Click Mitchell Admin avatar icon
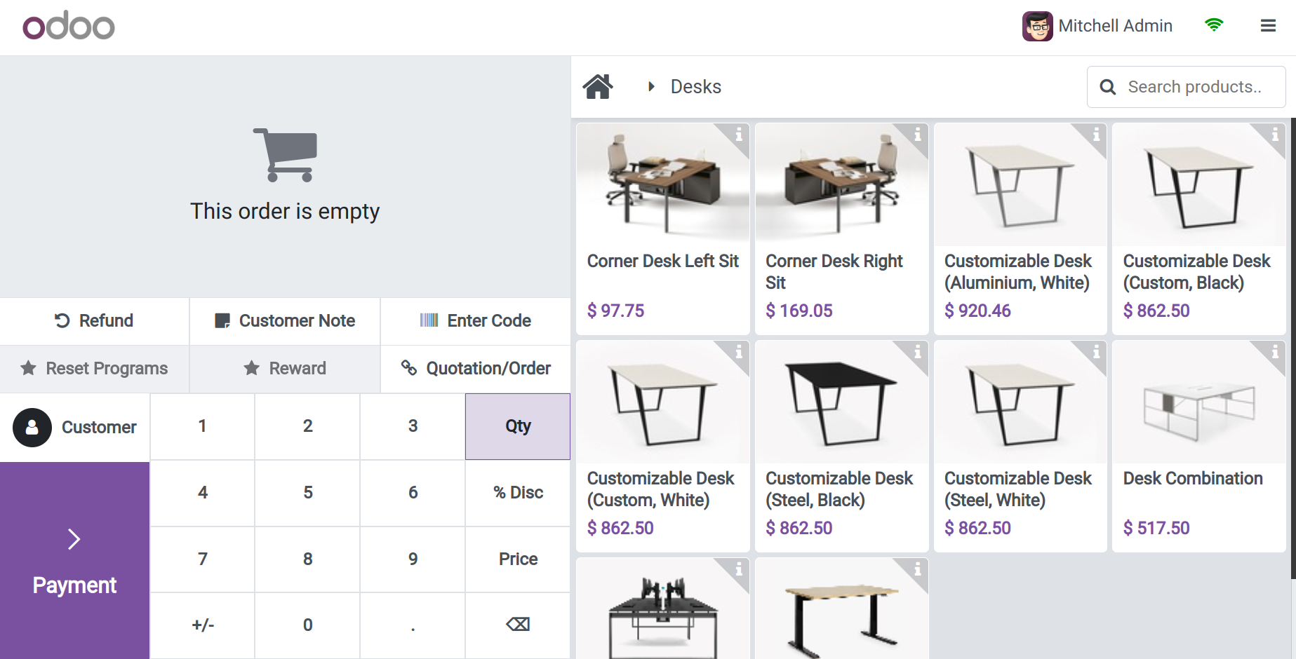 click(x=1037, y=27)
